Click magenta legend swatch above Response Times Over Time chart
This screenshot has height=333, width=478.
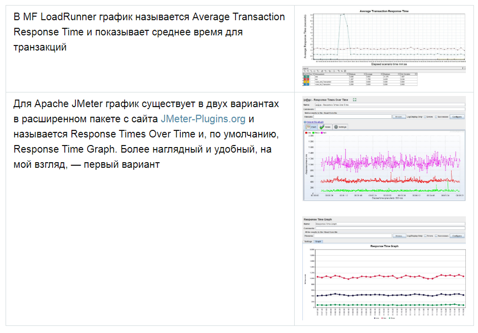click(x=322, y=133)
